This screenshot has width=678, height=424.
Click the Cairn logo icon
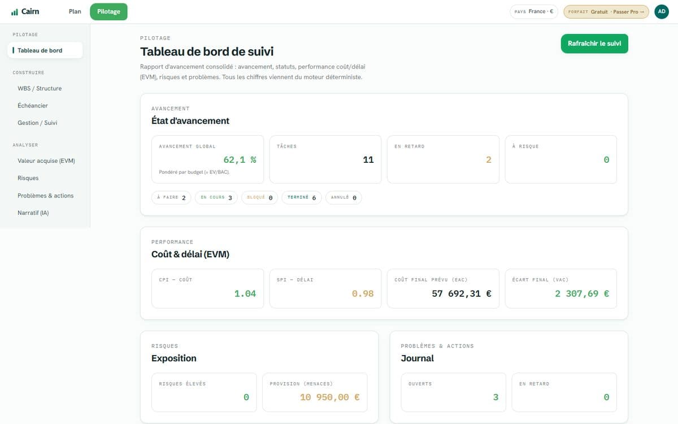(x=15, y=12)
